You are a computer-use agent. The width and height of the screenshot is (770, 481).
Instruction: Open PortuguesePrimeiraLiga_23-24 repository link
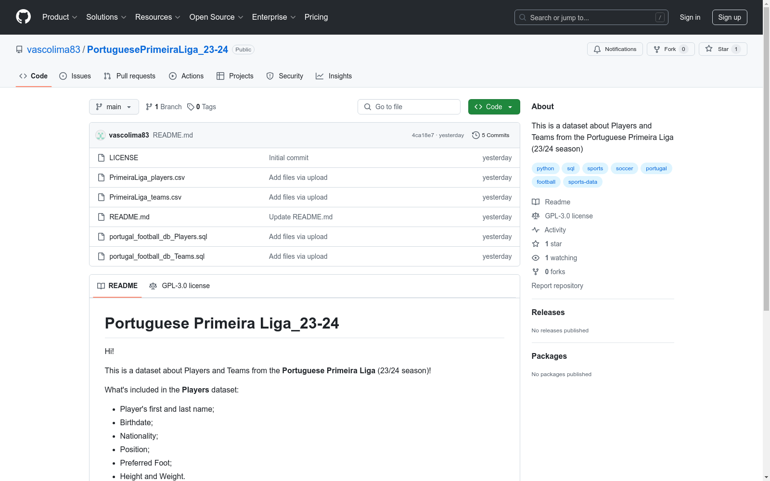tap(157, 50)
